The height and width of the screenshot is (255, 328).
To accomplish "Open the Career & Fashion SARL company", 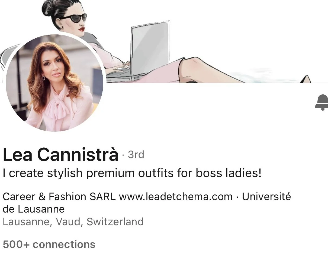I will [x=59, y=197].
